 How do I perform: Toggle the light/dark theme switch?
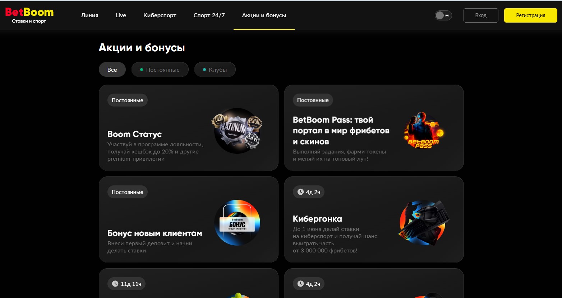click(443, 15)
